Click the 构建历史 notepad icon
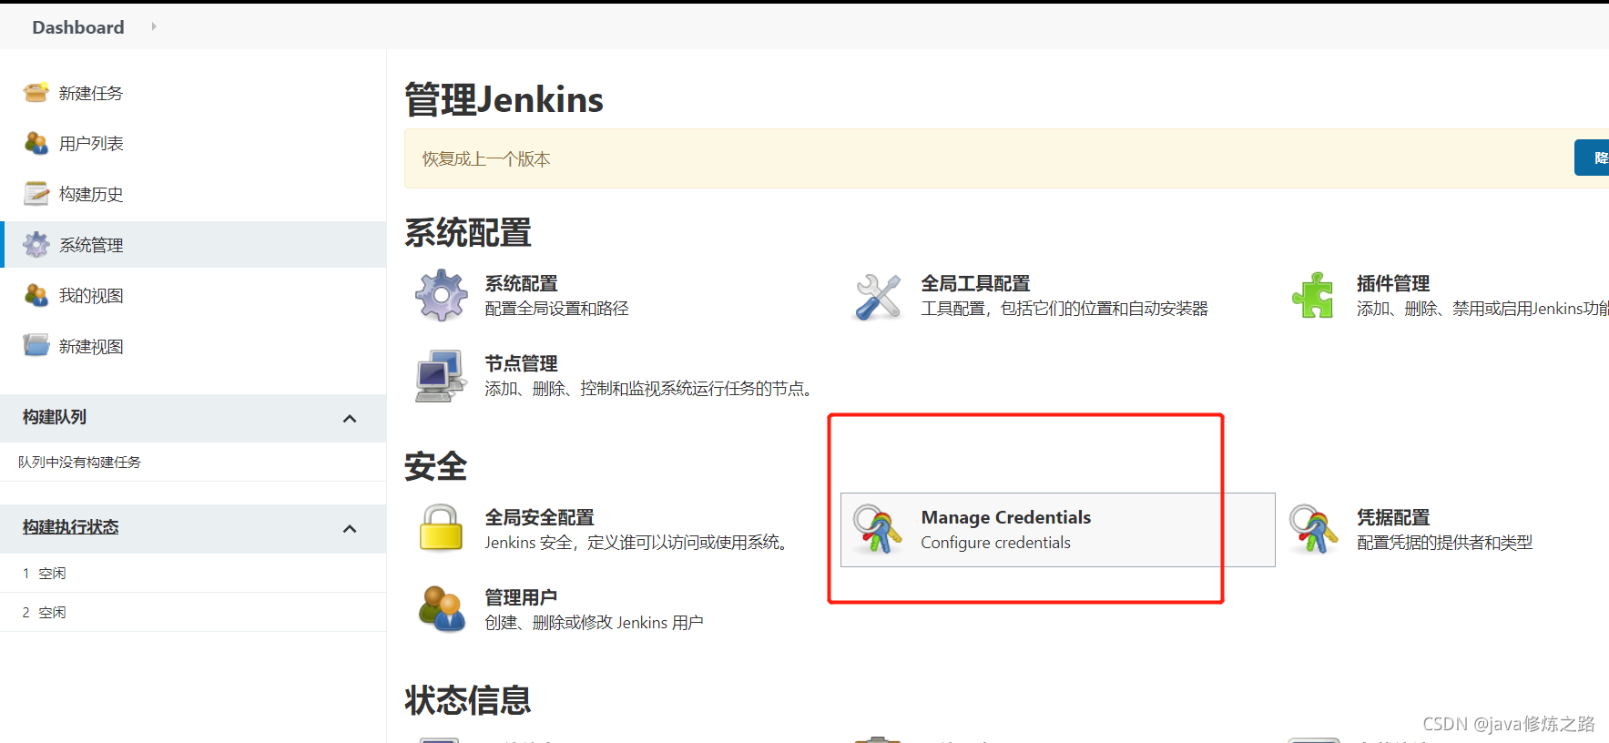 point(36,194)
